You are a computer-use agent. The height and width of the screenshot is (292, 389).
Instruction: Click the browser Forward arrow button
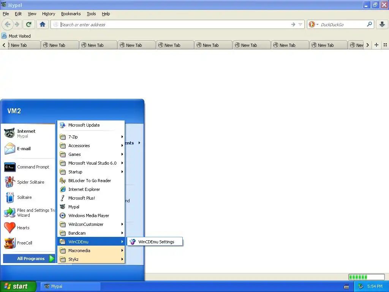coord(17,24)
